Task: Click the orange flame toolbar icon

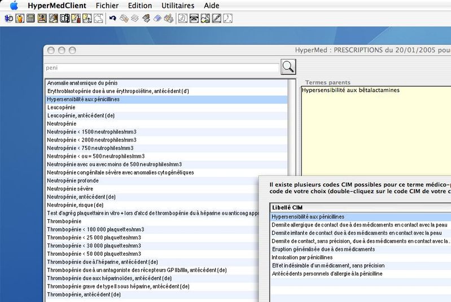Action: pyautogui.click(x=20, y=19)
